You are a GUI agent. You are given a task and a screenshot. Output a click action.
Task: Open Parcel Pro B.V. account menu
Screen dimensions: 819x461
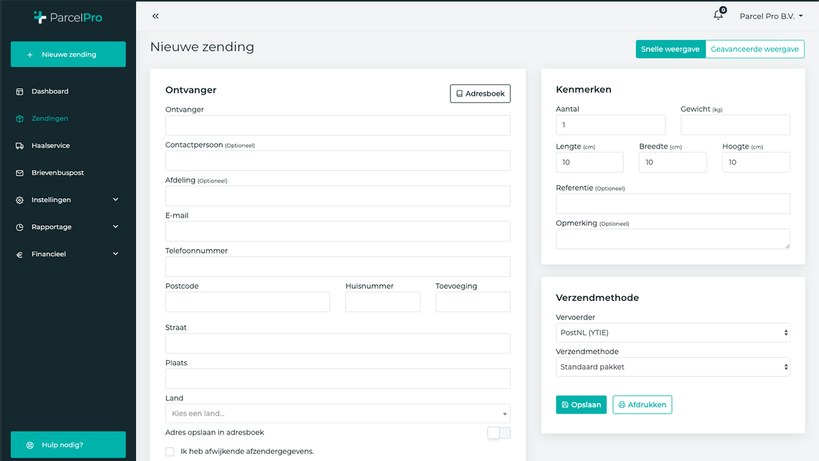(771, 16)
